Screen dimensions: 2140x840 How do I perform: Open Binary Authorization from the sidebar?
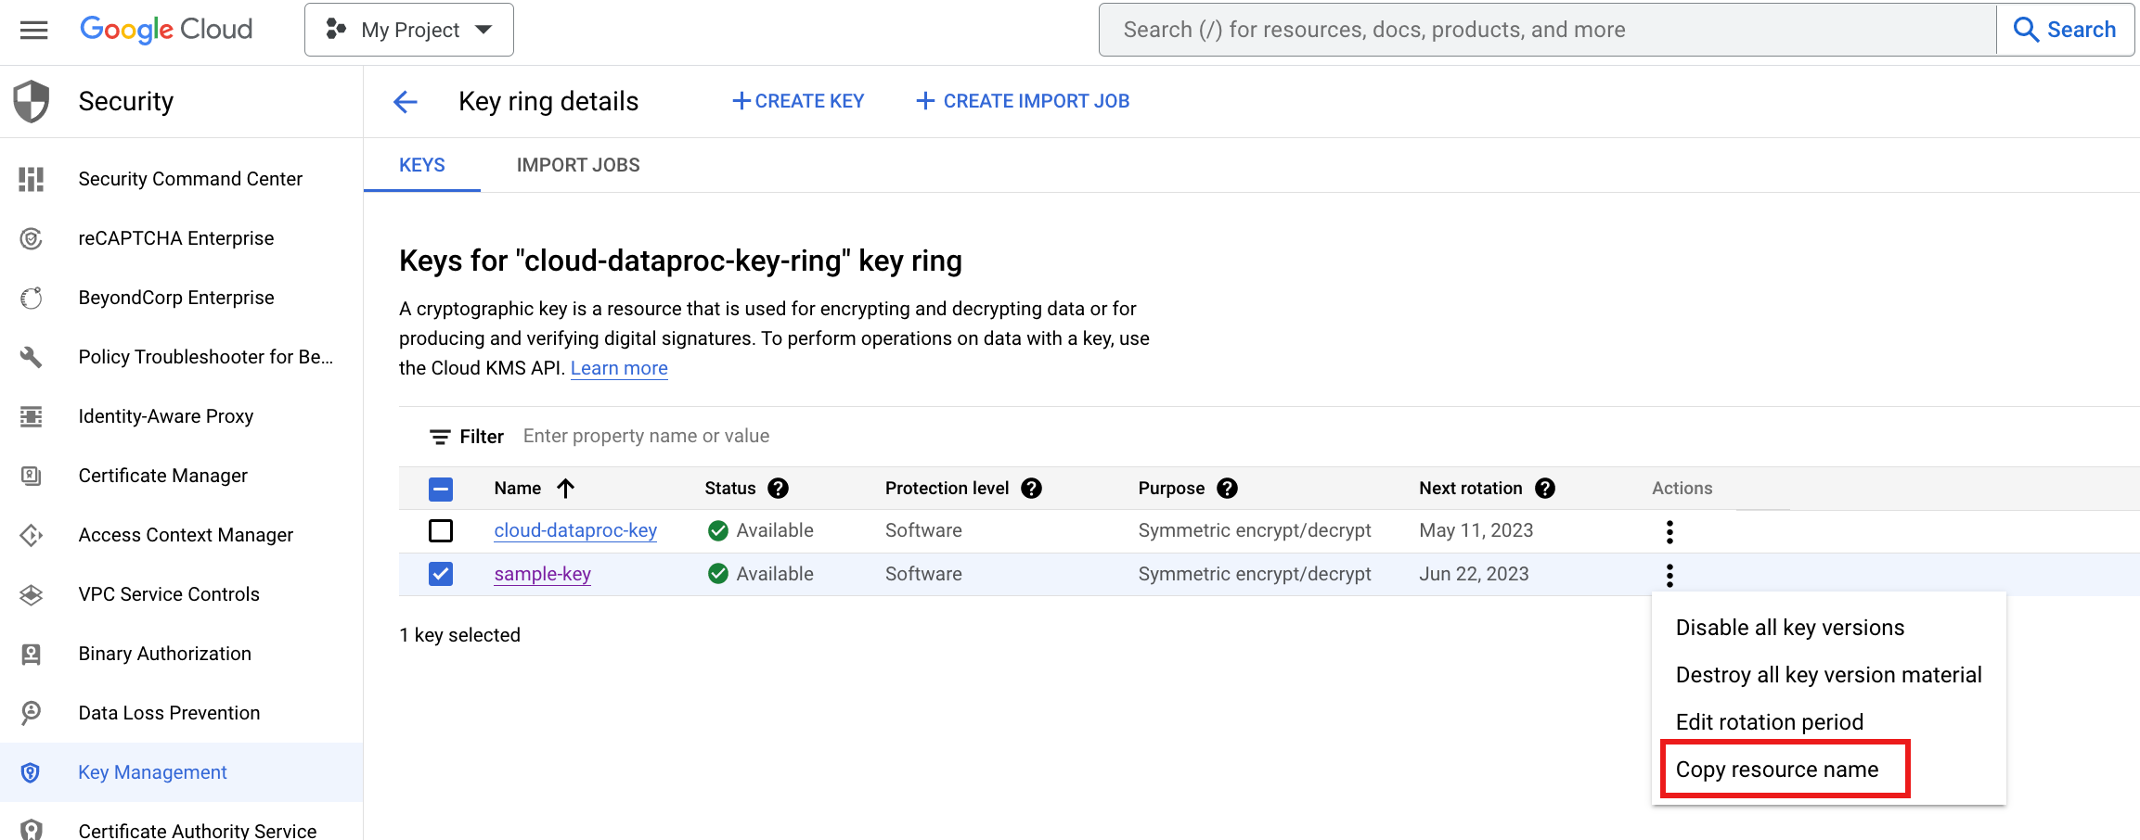coord(164,653)
